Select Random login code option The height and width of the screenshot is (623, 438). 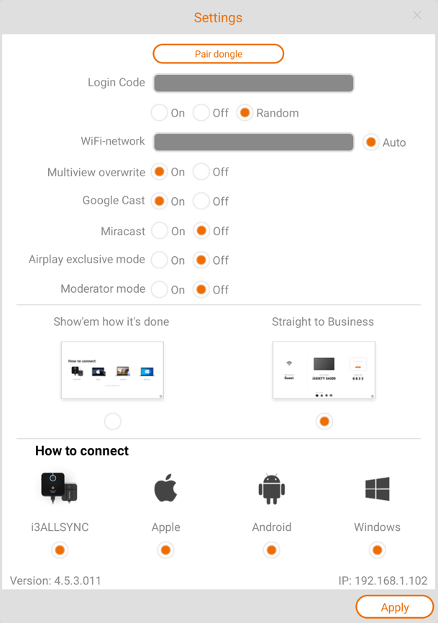245,113
